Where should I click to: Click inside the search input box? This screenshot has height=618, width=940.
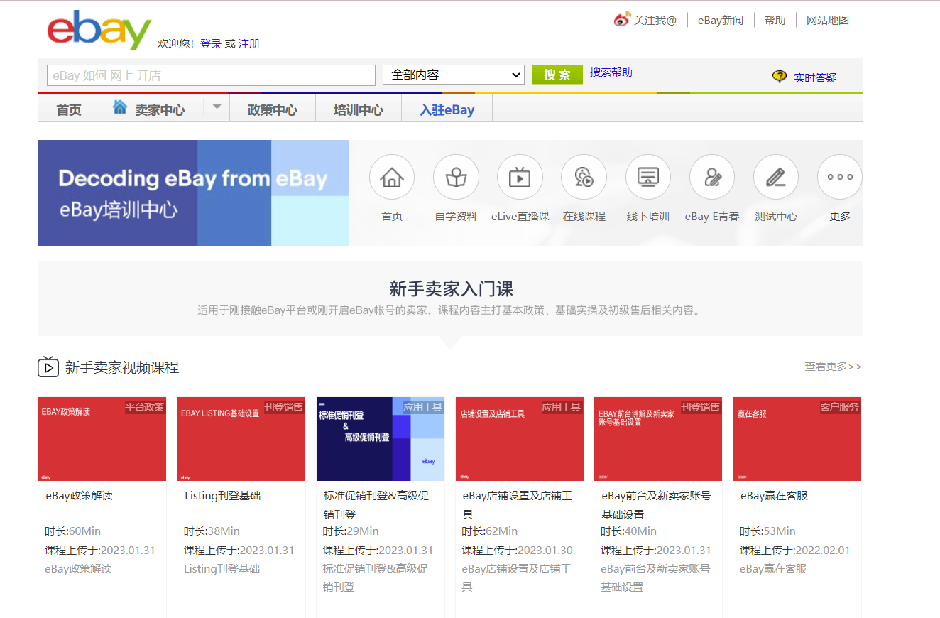pyautogui.click(x=210, y=75)
